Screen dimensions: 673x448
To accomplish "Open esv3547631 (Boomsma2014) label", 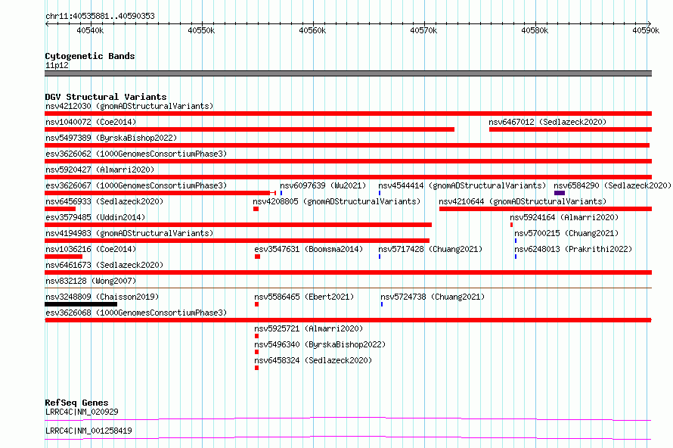I will click(x=309, y=249).
